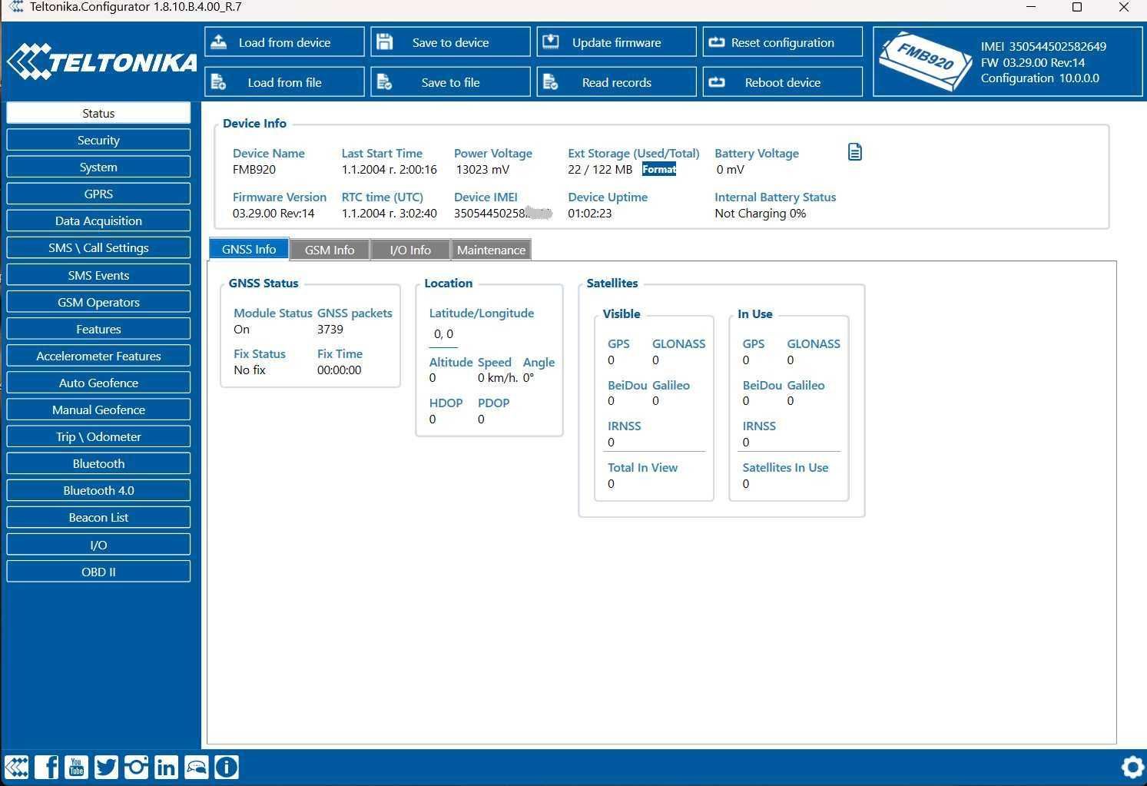This screenshot has width=1147, height=786.
Task: Click the document log icon in Device Info
Action: pos(855,152)
